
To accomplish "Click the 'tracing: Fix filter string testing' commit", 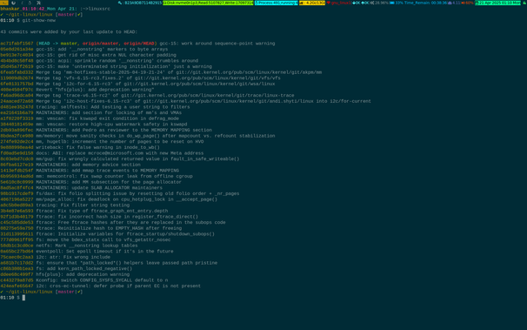I will click(64, 205).
